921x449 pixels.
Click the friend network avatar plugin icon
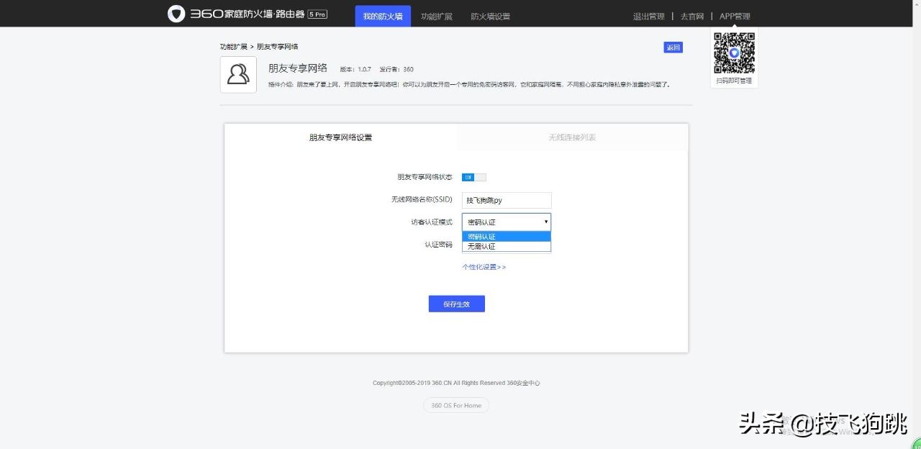237,74
